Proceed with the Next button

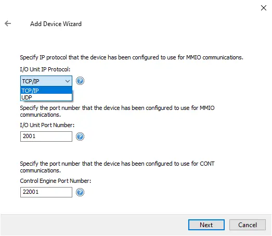[x=206, y=225]
